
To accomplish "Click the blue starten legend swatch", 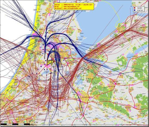I will pyautogui.click(x=135, y=10).
